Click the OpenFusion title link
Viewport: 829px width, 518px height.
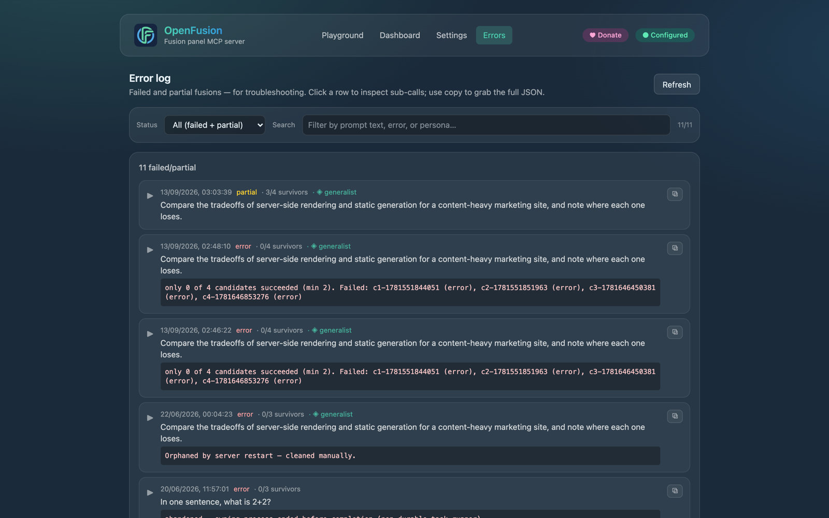click(193, 31)
